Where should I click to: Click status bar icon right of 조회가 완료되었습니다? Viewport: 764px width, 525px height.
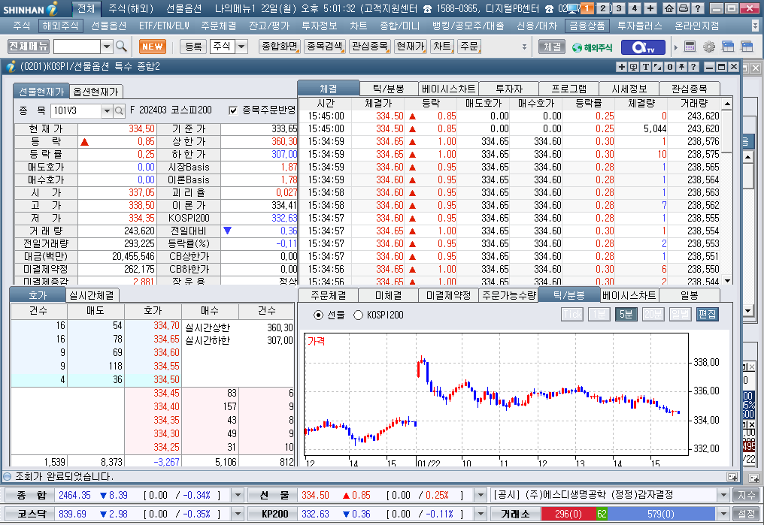point(732,477)
